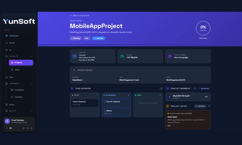Click the Deals circle icon
The height and width of the screenshot is (145, 242).
[x=6, y=105]
